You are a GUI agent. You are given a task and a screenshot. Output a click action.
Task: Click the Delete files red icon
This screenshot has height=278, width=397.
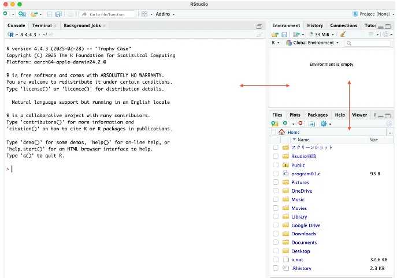(x=300, y=123)
